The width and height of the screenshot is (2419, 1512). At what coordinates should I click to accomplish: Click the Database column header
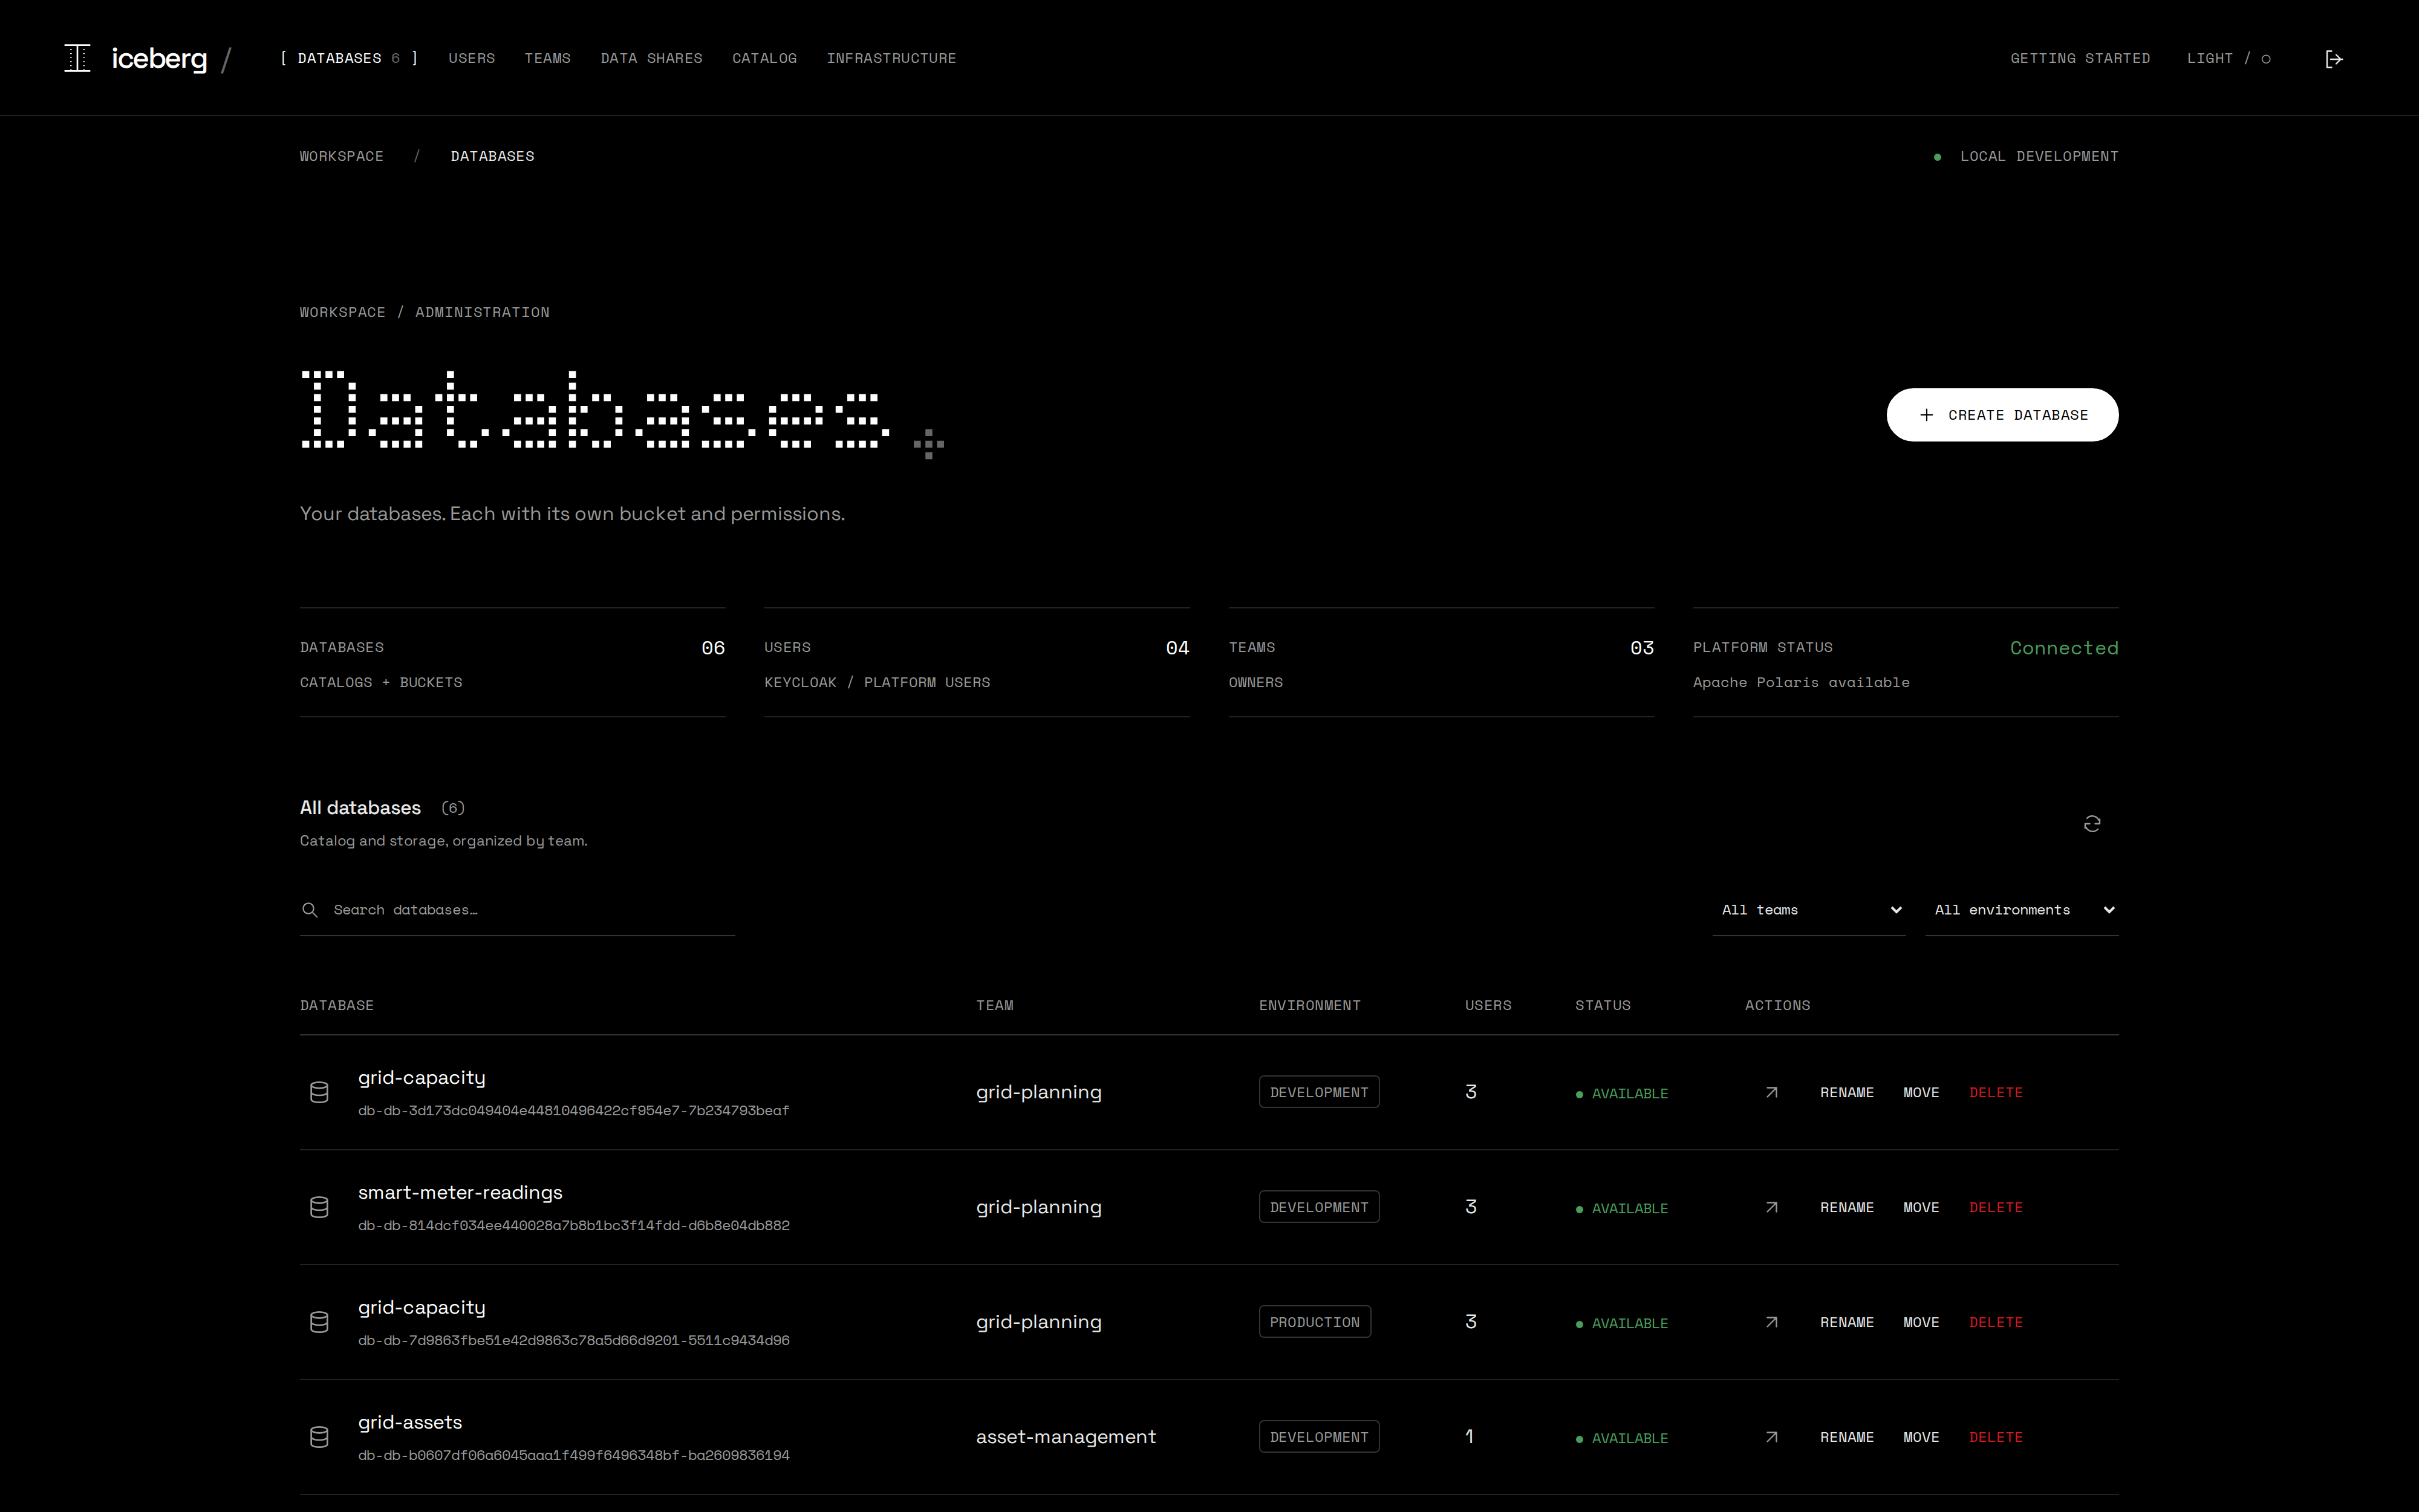337,1005
